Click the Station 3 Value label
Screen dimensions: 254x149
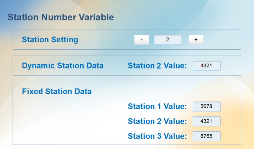157,136
